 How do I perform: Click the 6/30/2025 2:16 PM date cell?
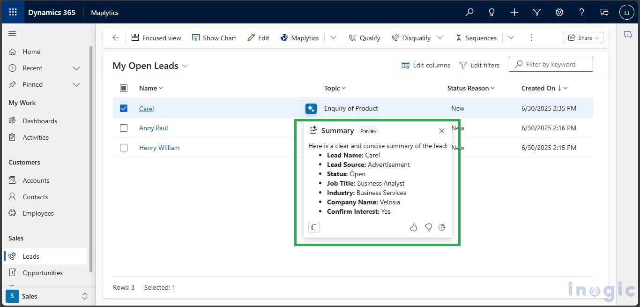(x=549, y=128)
